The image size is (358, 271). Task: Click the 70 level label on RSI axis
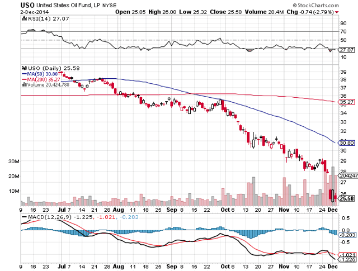coord(343,31)
